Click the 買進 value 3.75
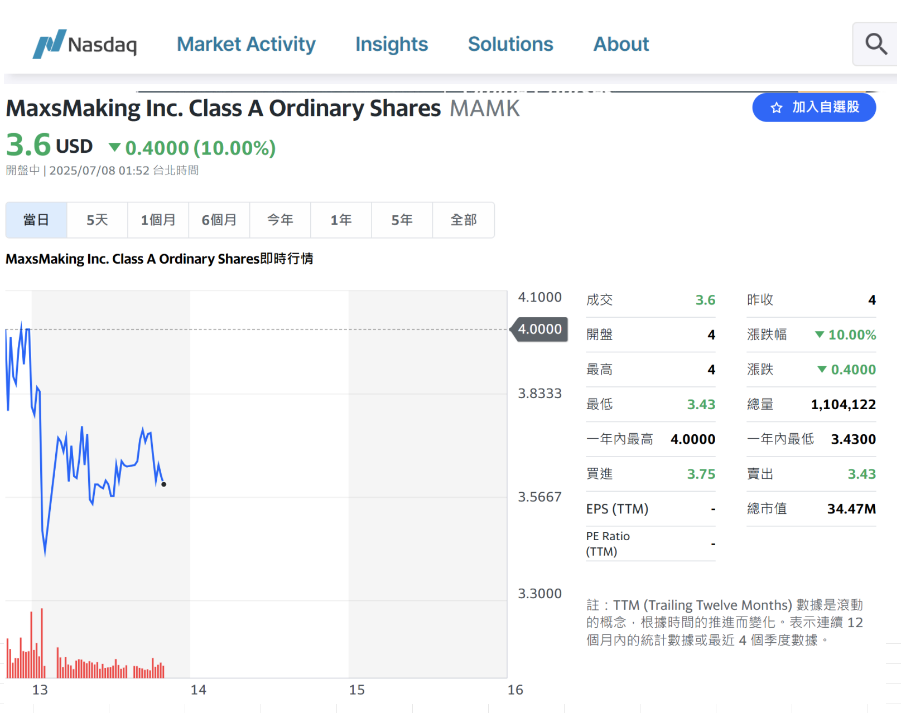The width and height of the screenshot is (901, 713). 701,474
